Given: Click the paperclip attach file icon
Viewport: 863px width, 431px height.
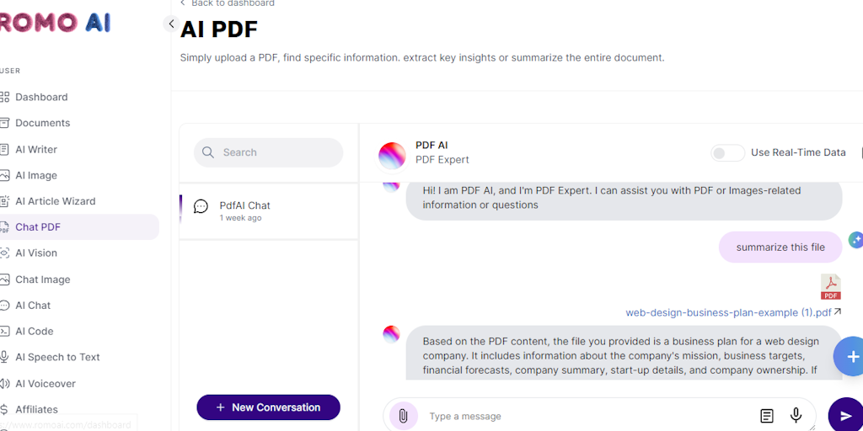Looking at the screenshot, I should (x=403, y=416).
